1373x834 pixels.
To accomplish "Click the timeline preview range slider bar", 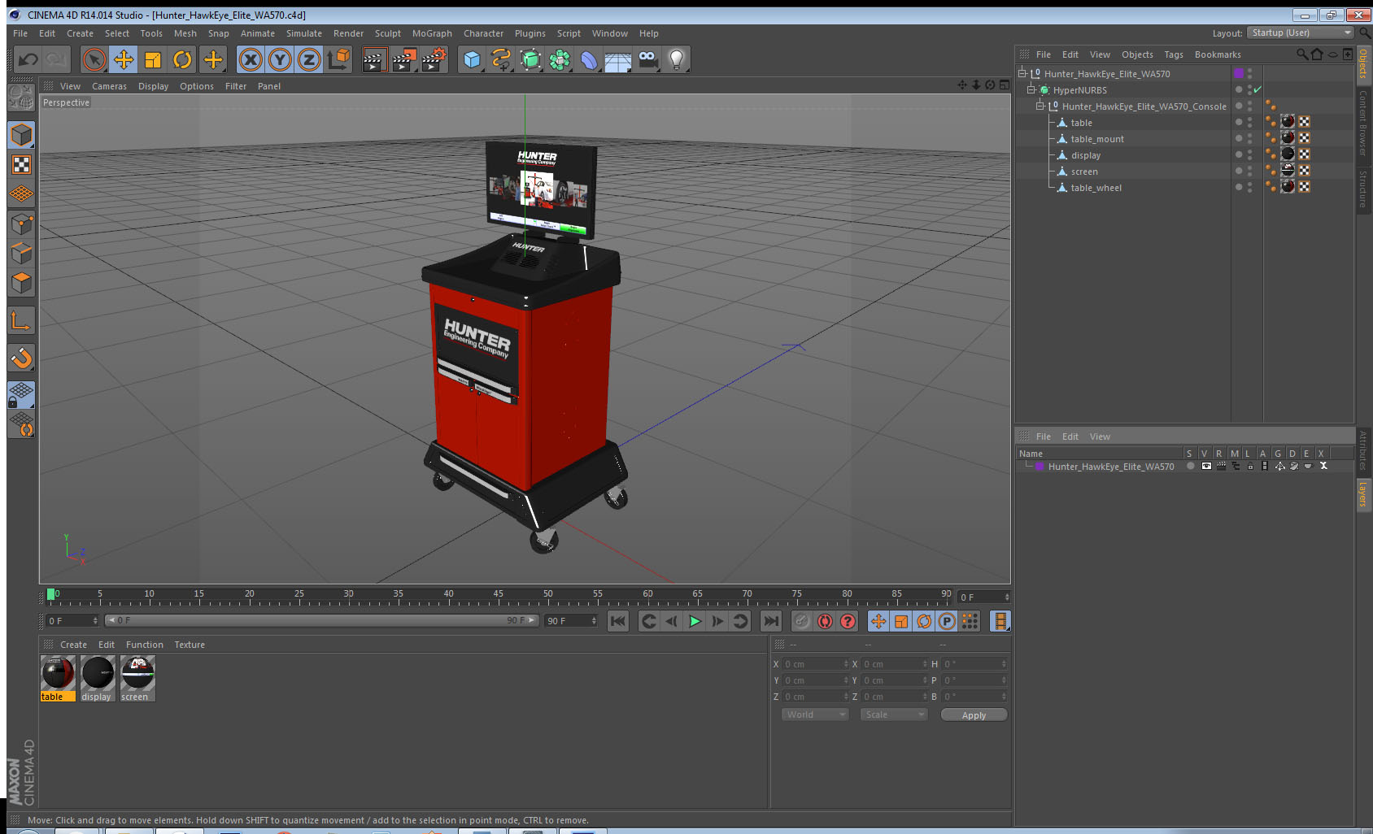I will coord(321,620).
